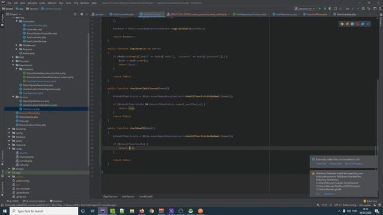Open the Refactor menu
Viewport: 383px width, 215px height.
pos(52,3)
